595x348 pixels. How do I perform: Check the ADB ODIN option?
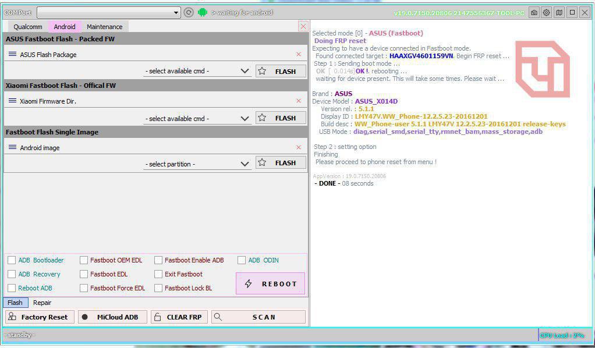coord(242,260)
